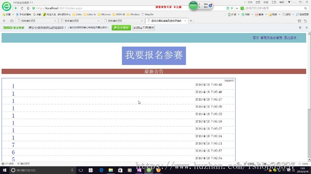Open the MapXtr bookmark
The width and height of the screenshot is (311, 174).
coord(148,14)
